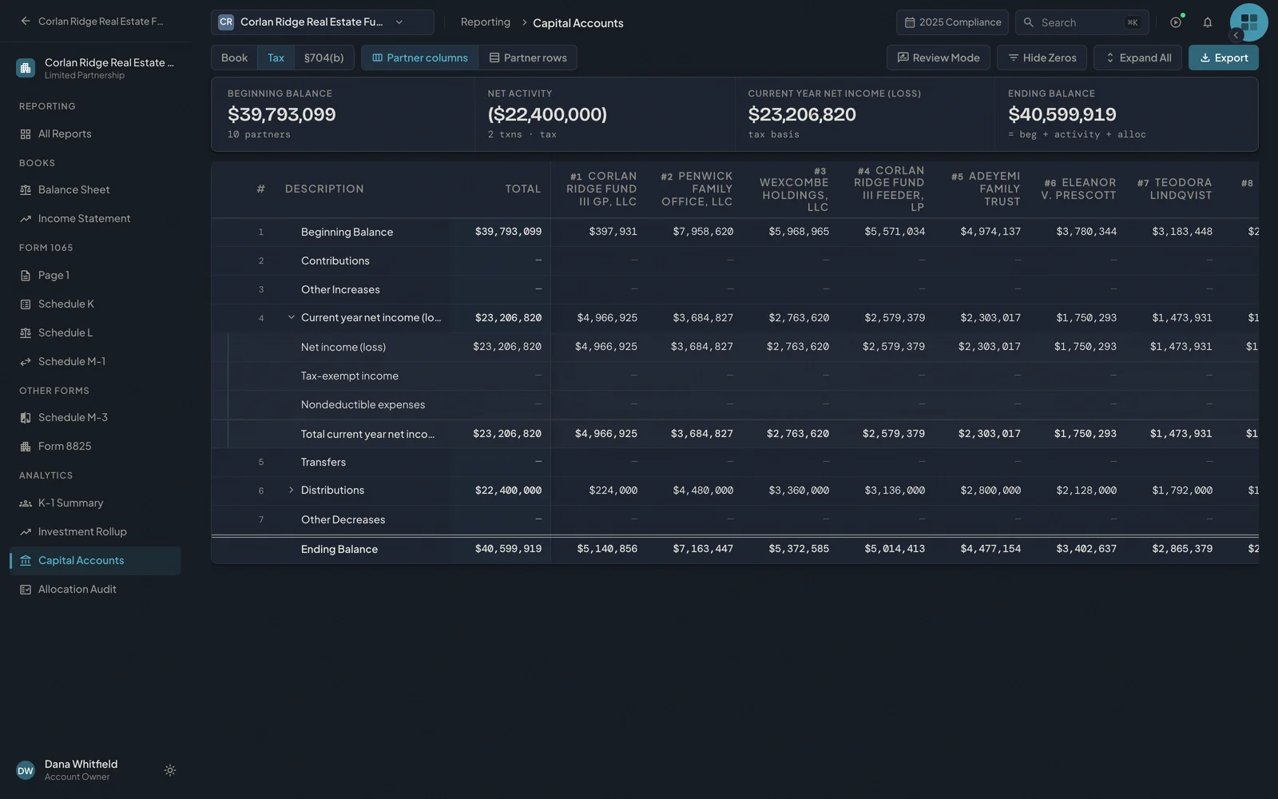Screen dimensions: 1278x799
Task: Open Schedule M-1 in sidebar
Action: point(95,362)
